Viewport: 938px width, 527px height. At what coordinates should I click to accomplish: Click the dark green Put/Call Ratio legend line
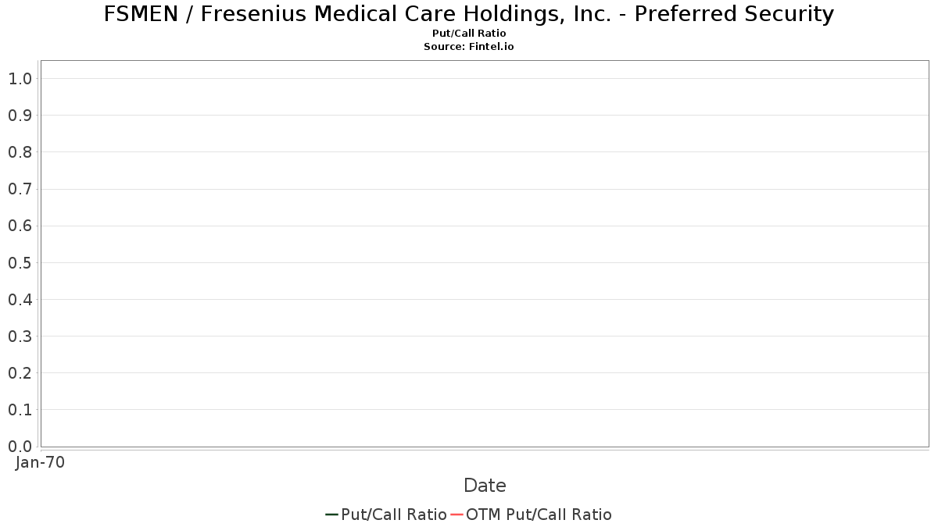click(x=331, y=515)
